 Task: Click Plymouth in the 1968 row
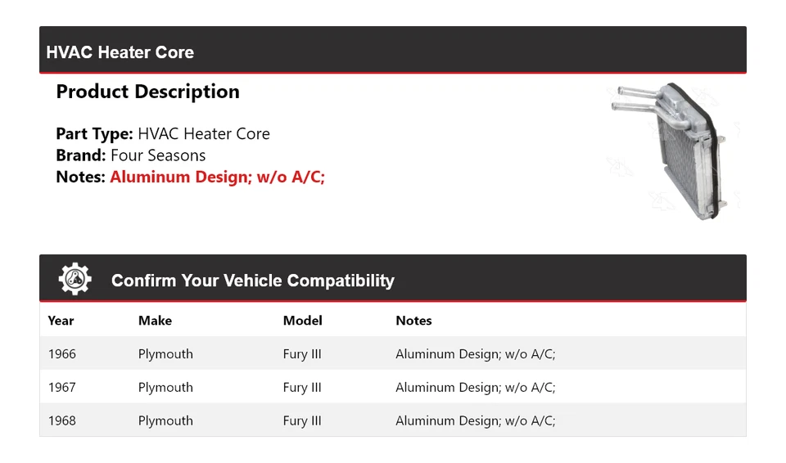(x=165, y=421)
